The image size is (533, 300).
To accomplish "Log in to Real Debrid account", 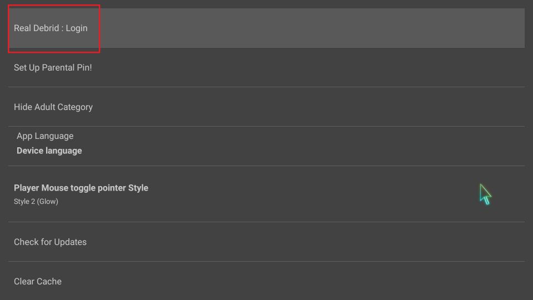I will click(266, 28).
